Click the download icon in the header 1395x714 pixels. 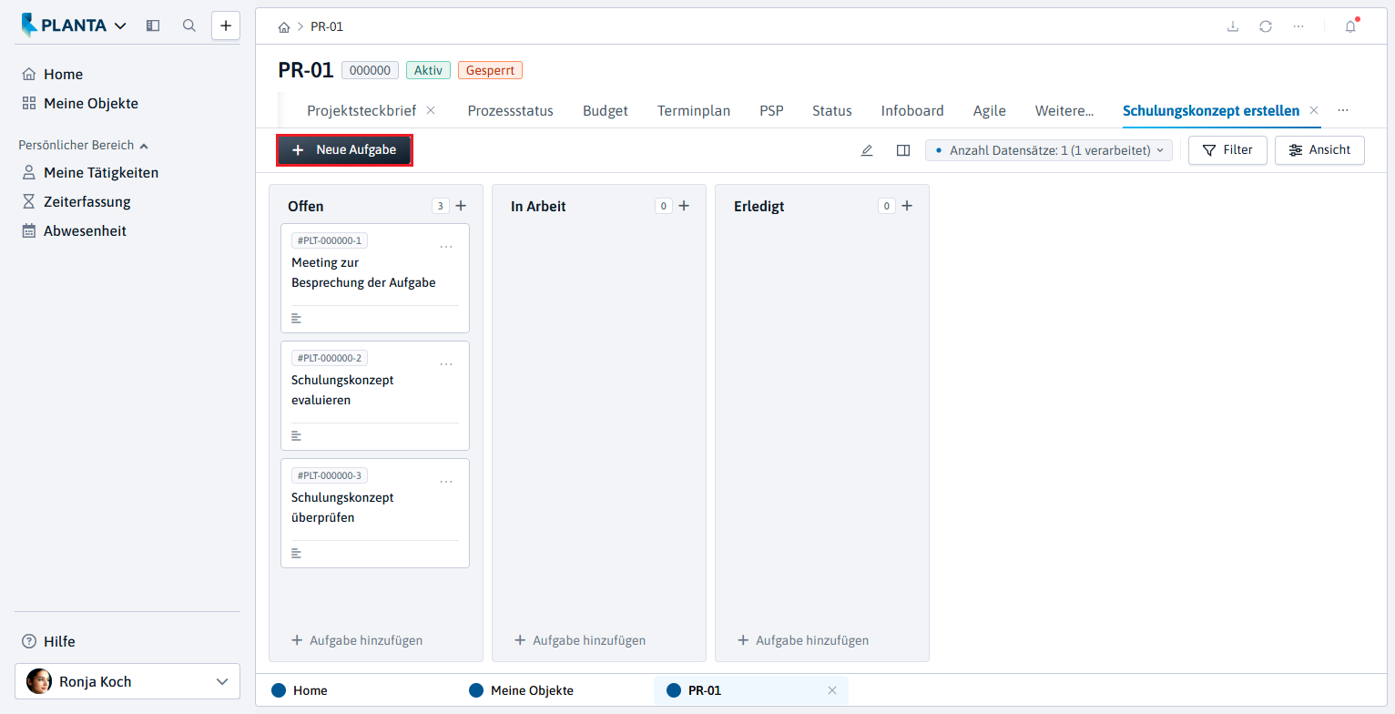(x=1233, y=26)
